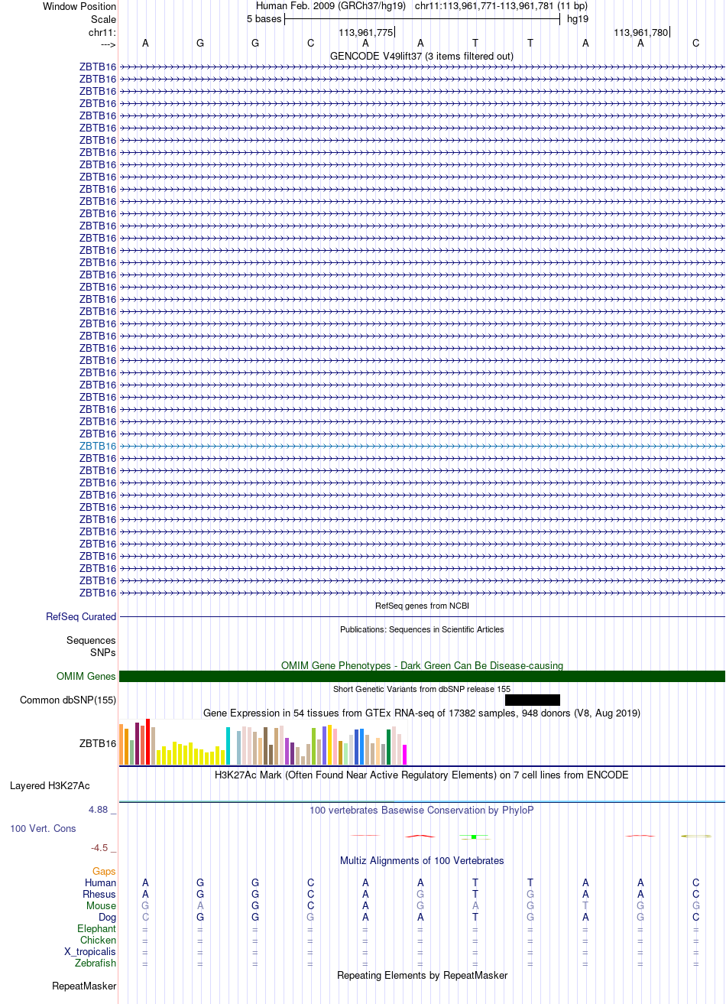Click the thin RefSeq Curated intron line
The width and height of the screenshot is (726, 1004).
(x=422, y=616)
